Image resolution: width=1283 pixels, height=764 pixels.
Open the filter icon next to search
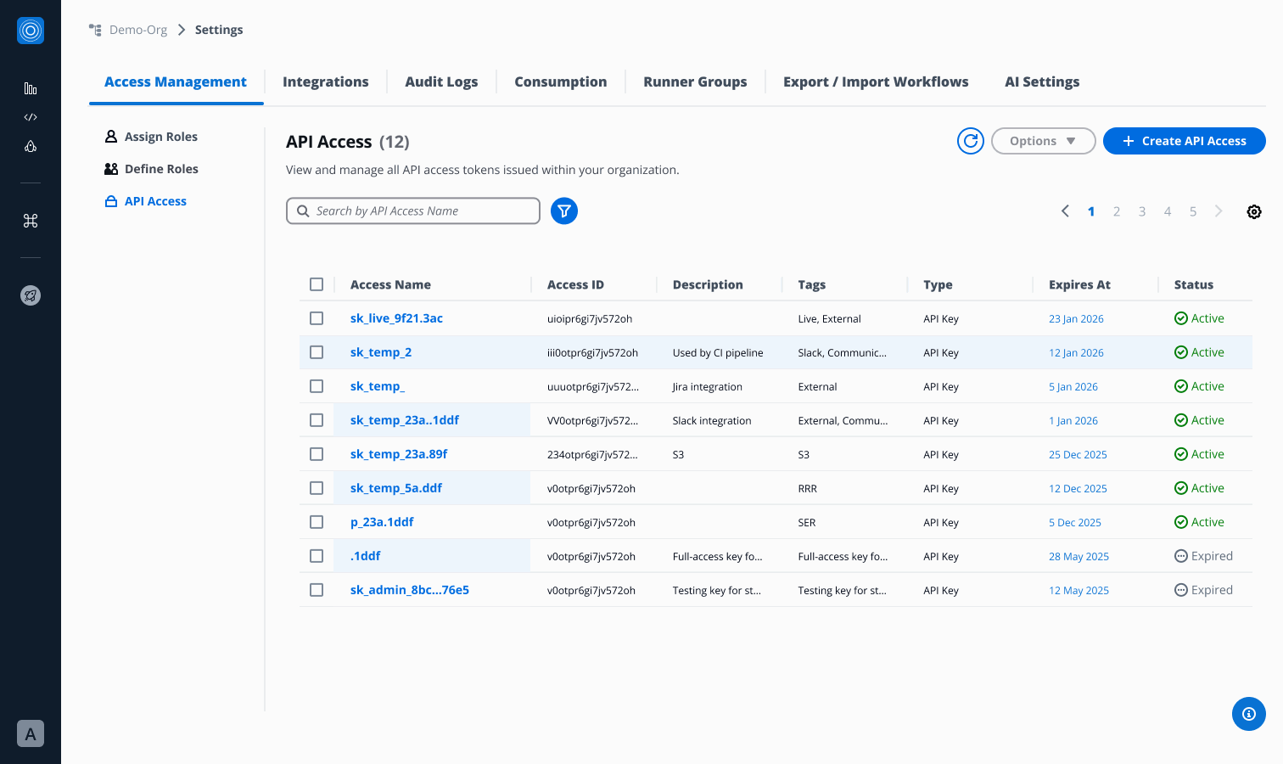pos(564,211)
